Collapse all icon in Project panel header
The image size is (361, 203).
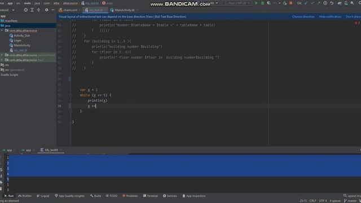[x=38, y=10]
